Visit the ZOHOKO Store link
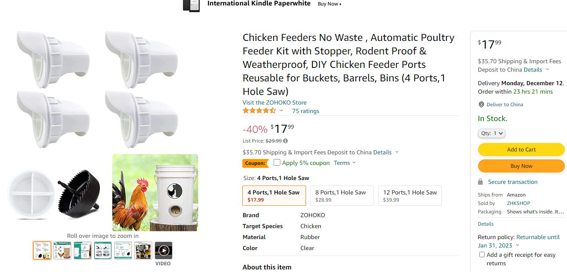The width and height of the screenshot is (567, 272). point(274,102)
